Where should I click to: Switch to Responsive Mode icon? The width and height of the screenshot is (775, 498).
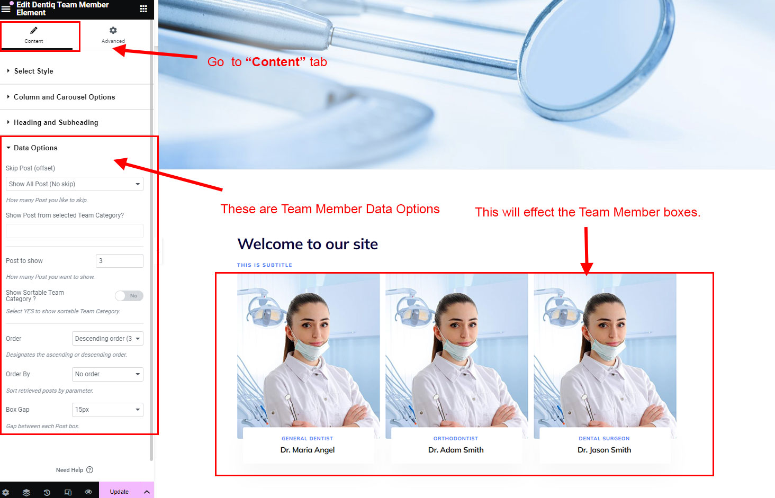point(68,492)
